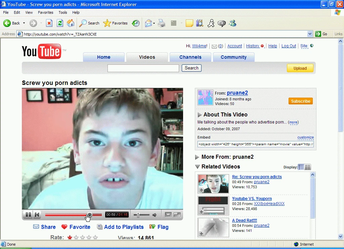Pause the video playback

click(28, 214)
